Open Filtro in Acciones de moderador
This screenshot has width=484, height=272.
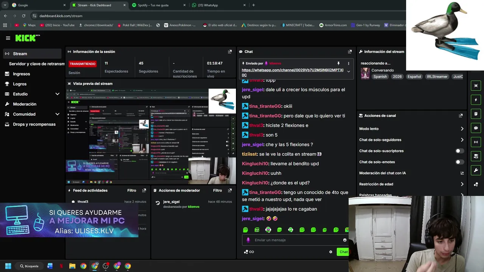(217, 190)
